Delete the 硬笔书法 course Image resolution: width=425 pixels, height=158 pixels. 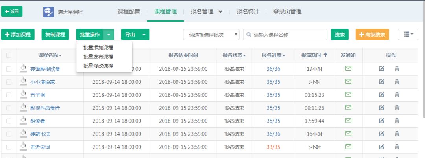pos(397,134)
